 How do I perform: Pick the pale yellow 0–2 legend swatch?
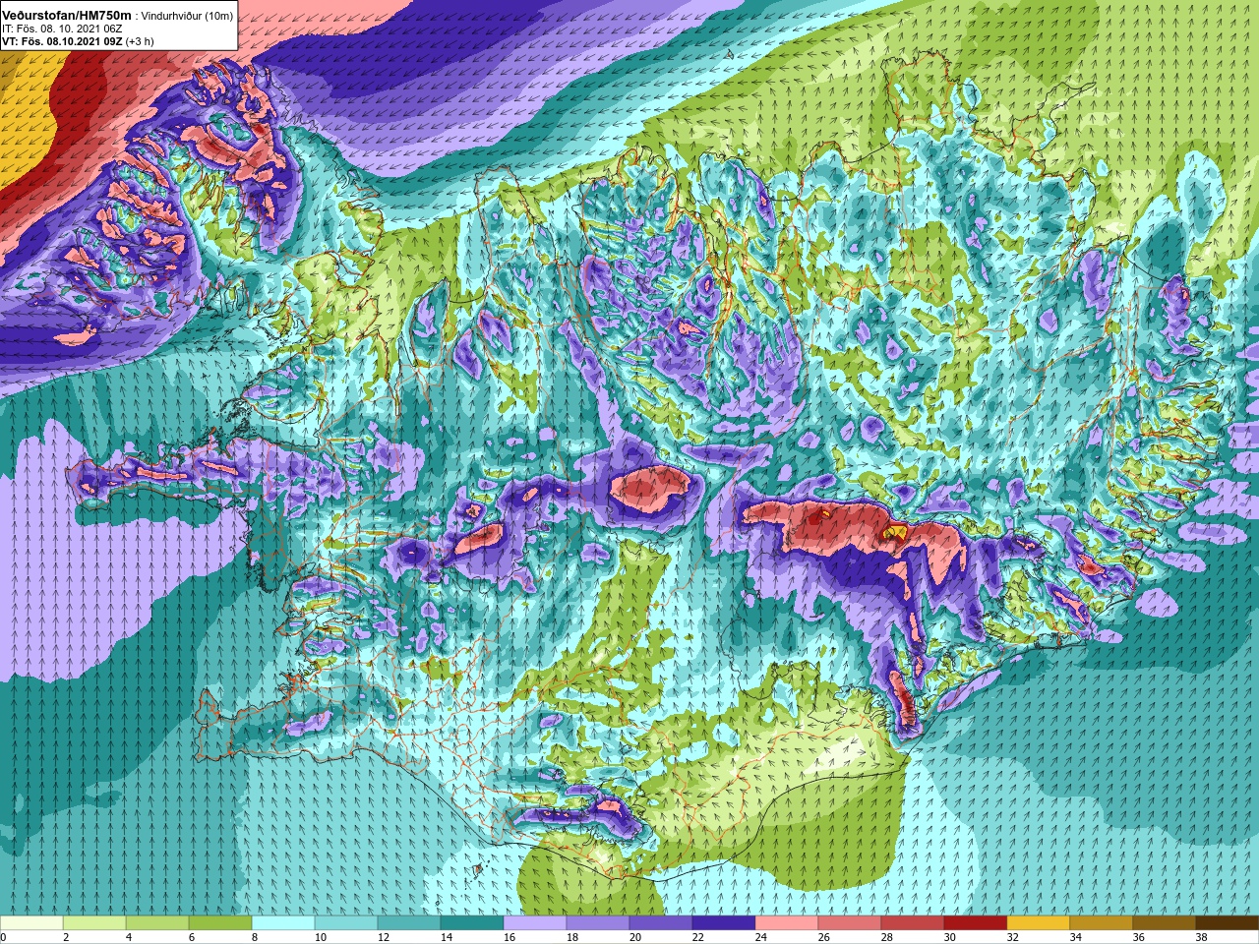[x=31, y=923]
